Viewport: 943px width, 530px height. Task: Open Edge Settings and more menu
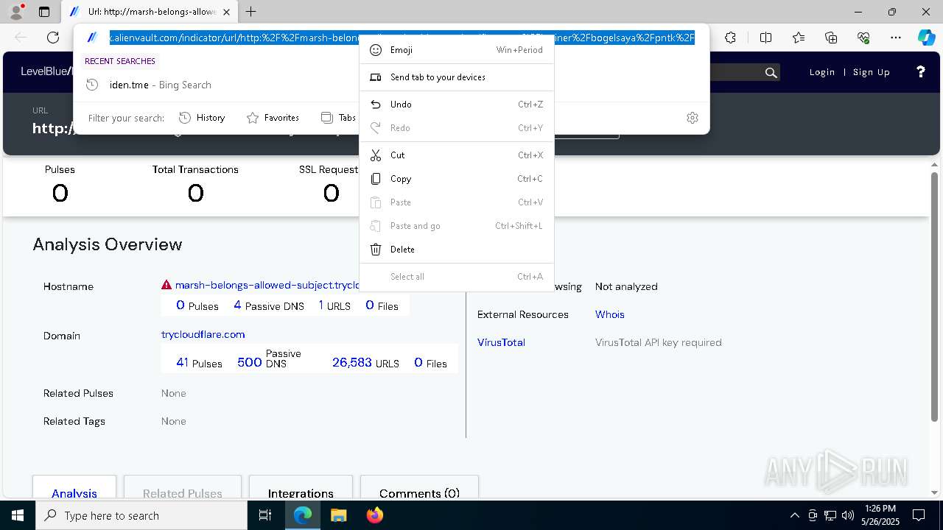(896, 38)
